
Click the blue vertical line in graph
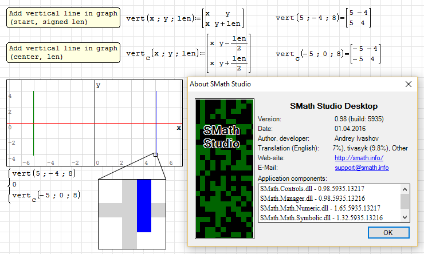click(156, 120)
